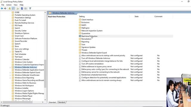Click the Up one level folder icon
The height and width of the screenshot is (107, 191).
point(10,8)
